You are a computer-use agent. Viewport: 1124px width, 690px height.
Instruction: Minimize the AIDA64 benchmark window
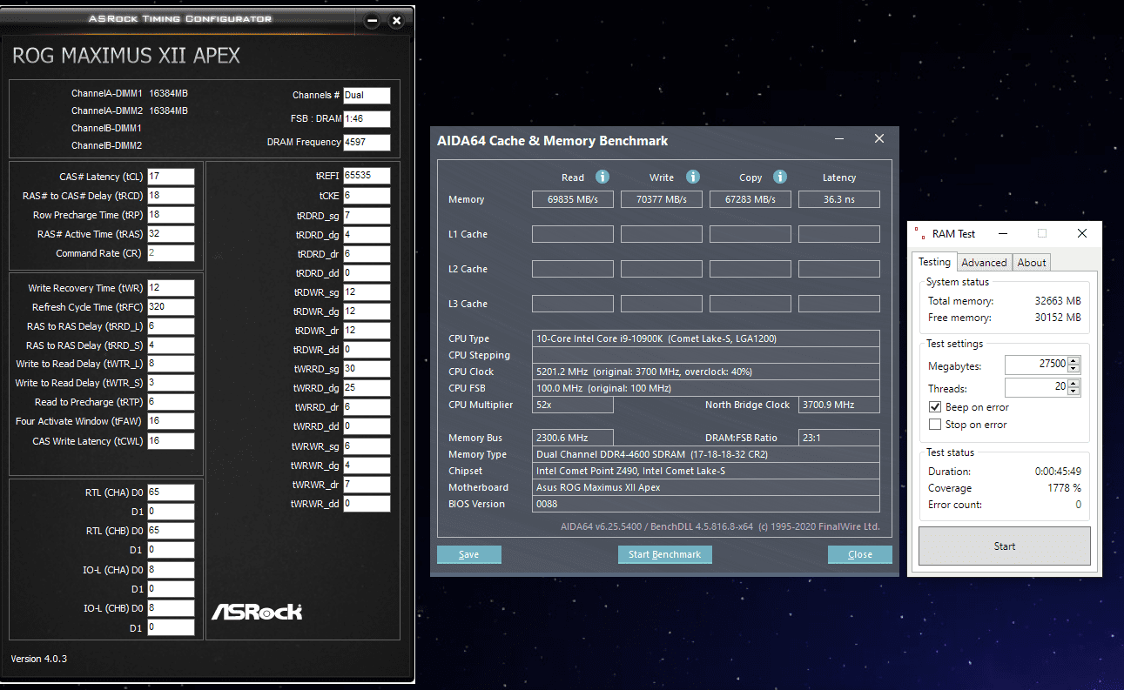[x=838, y=139]
